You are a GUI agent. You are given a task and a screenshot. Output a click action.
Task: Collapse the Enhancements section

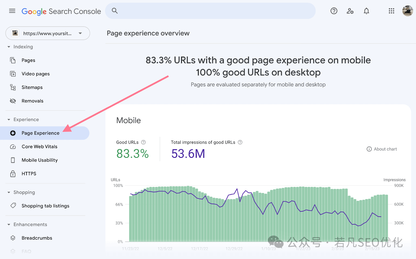(9, 224)
